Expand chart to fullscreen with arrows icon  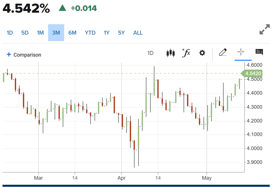click(265, 29)
